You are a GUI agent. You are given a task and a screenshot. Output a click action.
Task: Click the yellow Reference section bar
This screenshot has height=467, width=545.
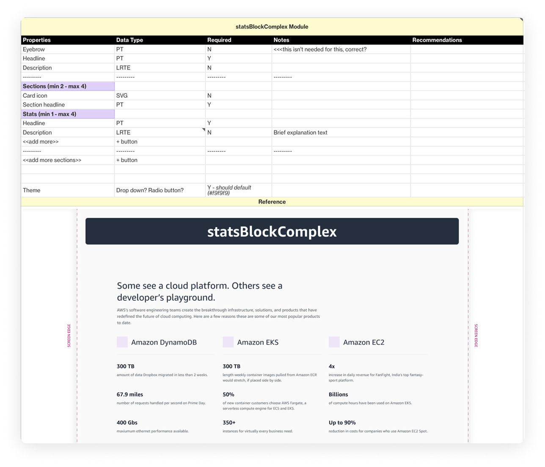point(272,202)
